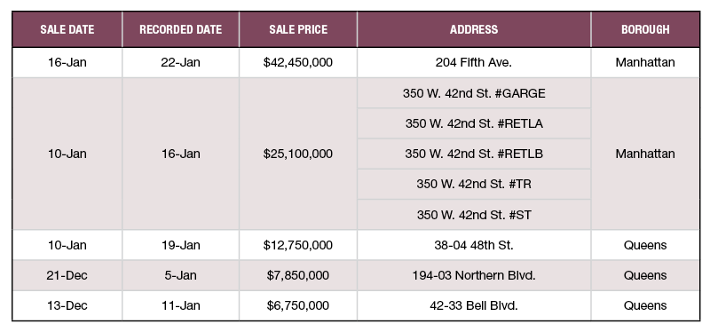The height and width of the screenshot is (332, 710).
Task: Click the 350 W. 42nd St. #GARGE cell
Action: [x=474, y=93]
